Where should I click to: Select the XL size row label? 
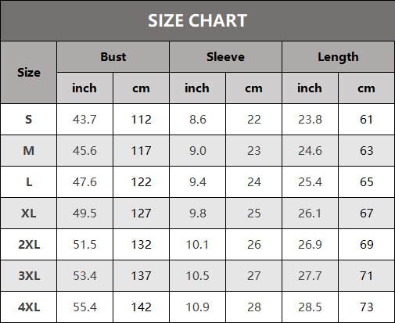pos(29,214)
